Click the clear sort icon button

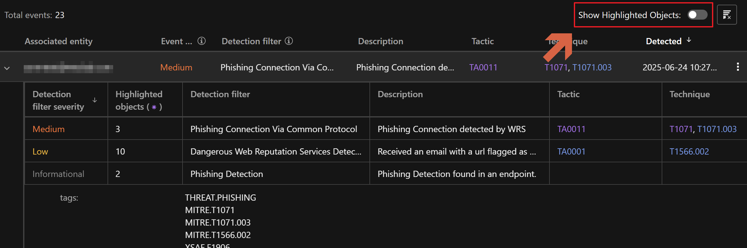coord(727,15)
